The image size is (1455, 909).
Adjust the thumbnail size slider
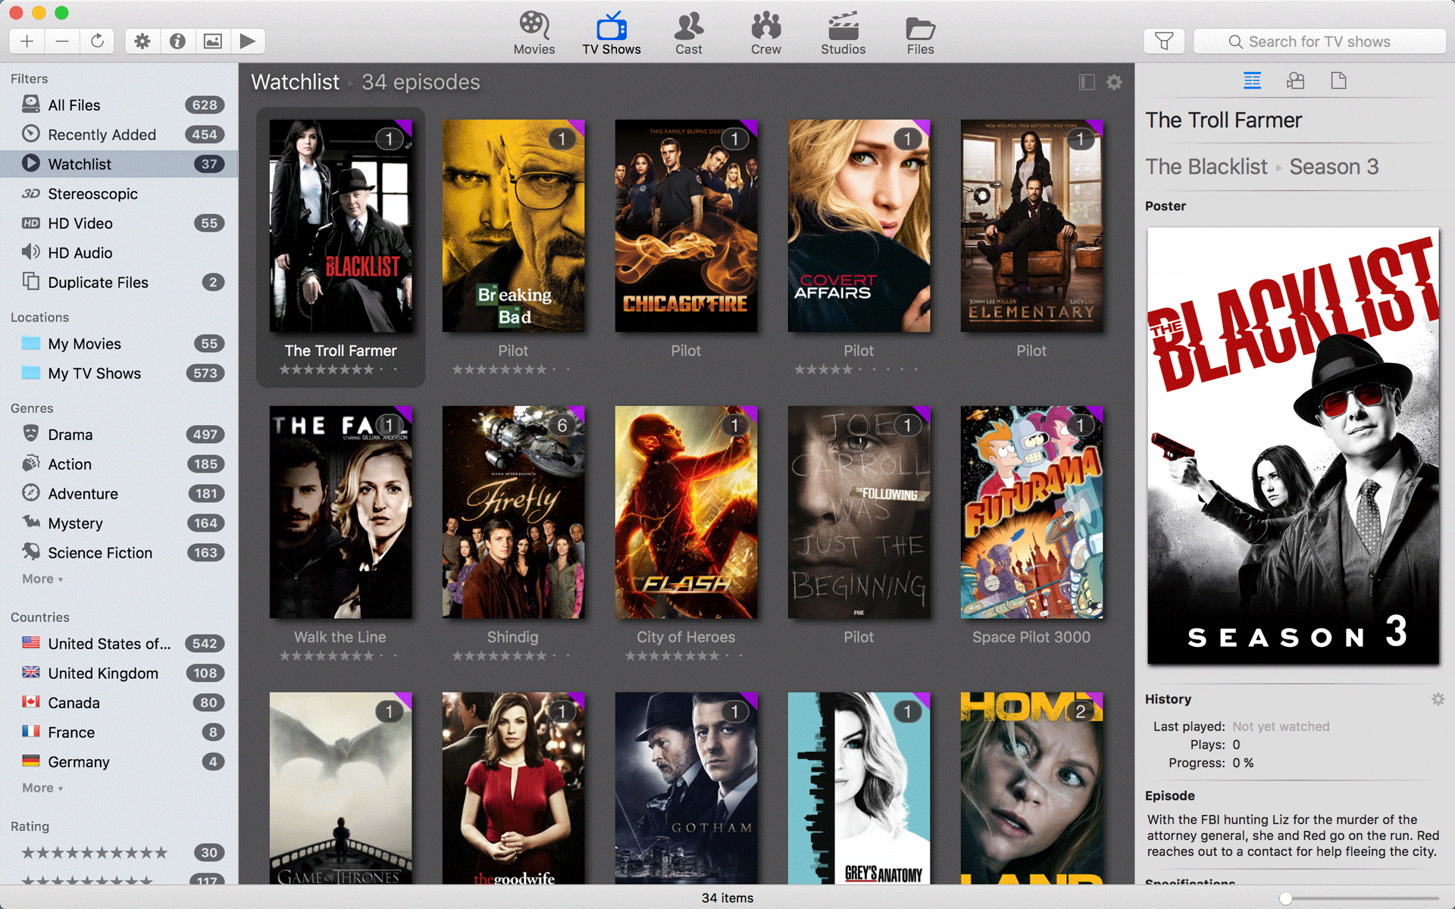click(1286, 898)
